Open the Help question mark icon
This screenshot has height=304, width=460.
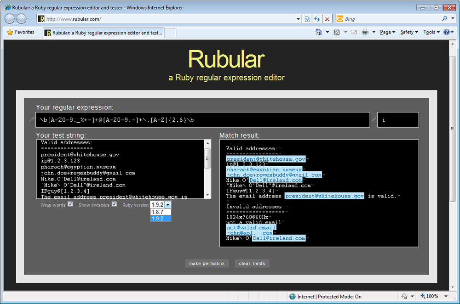pyautogui.click(x=445, y=32)
